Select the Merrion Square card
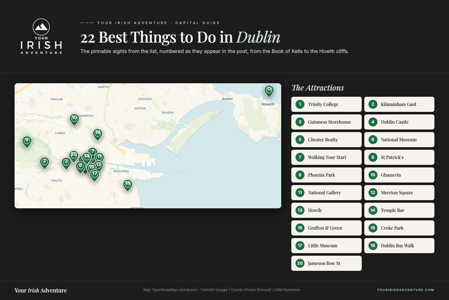 (399, 193)
